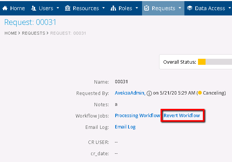Expand the Resources dropdown arrow

[103, 8]
